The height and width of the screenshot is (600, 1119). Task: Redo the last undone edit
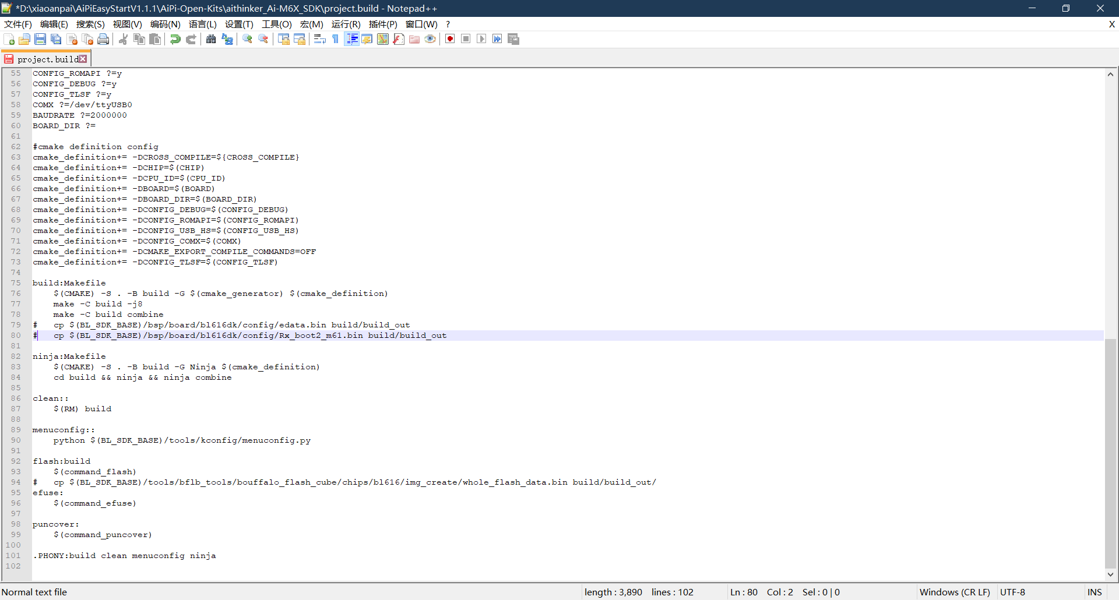click(191, 39)
